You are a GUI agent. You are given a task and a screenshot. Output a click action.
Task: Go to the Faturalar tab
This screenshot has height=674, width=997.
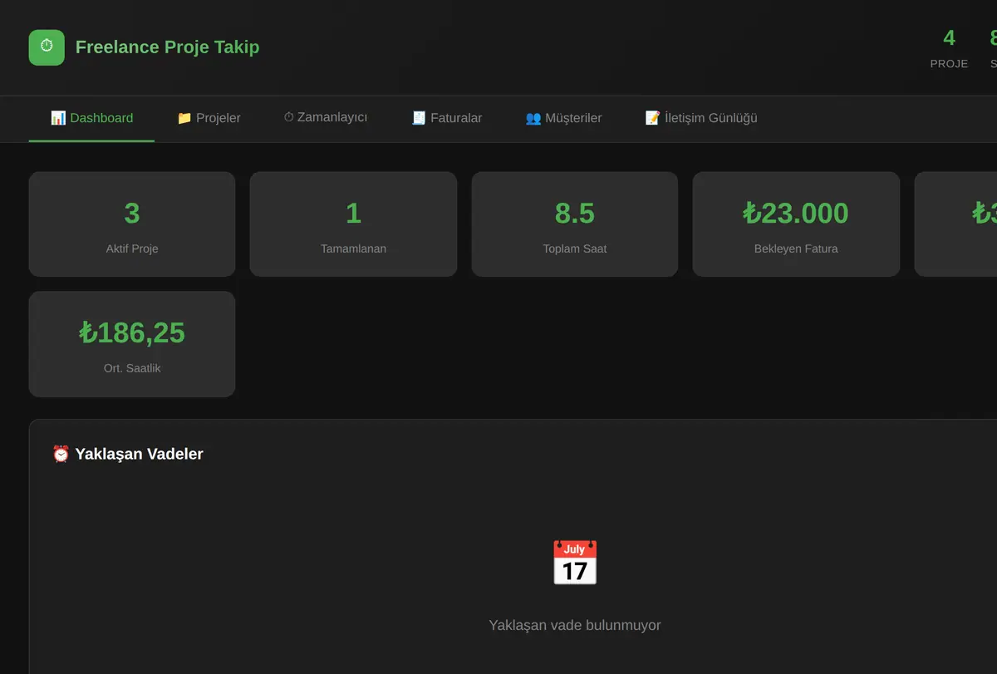tap(447, 118)
